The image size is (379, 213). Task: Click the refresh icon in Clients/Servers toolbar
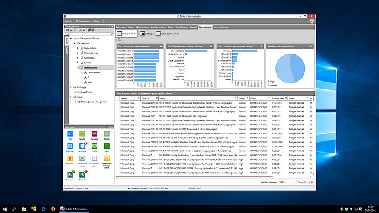click(68, 30)
